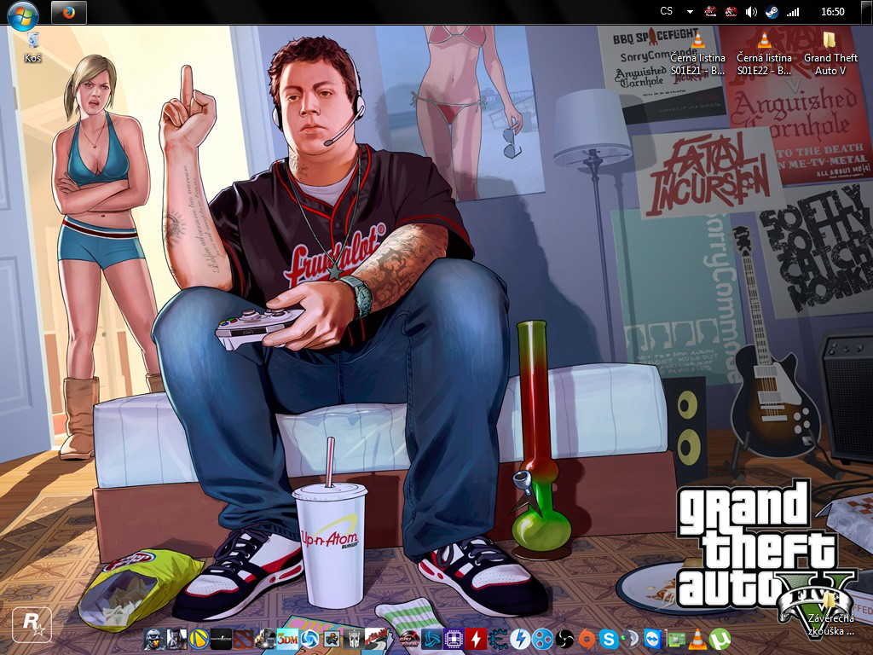
Task: Open Daemon Tools lightning icon
Action: click(x=519, y=638)
